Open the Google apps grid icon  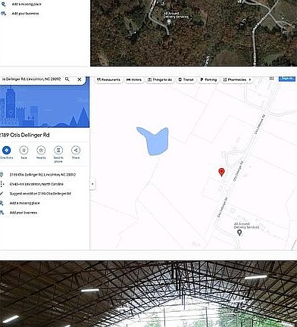pos(271,79)
